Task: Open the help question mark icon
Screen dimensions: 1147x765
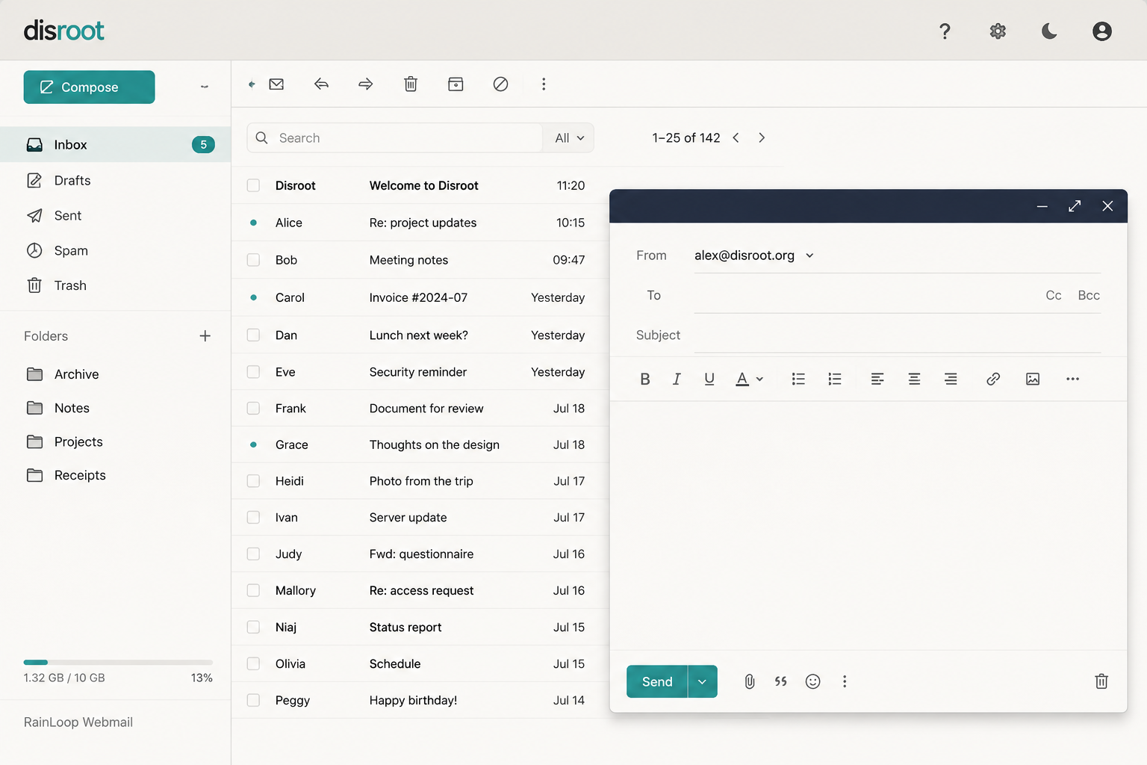Action: [x=945, y=31]
